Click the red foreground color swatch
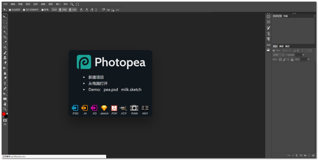Image resolution: width=318 pixels, height=160 pixels. 4,114
